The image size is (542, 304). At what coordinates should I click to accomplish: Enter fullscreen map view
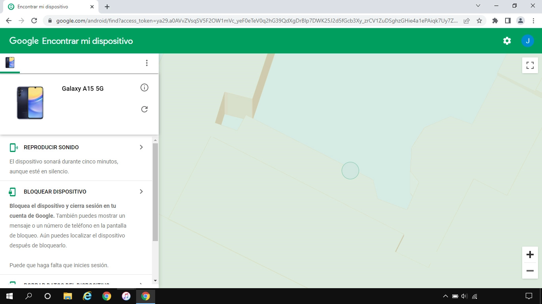tap(530, 65)
